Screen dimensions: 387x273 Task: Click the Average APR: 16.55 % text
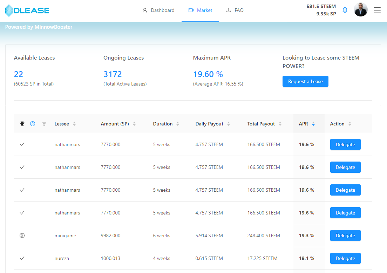click(218, 84)
